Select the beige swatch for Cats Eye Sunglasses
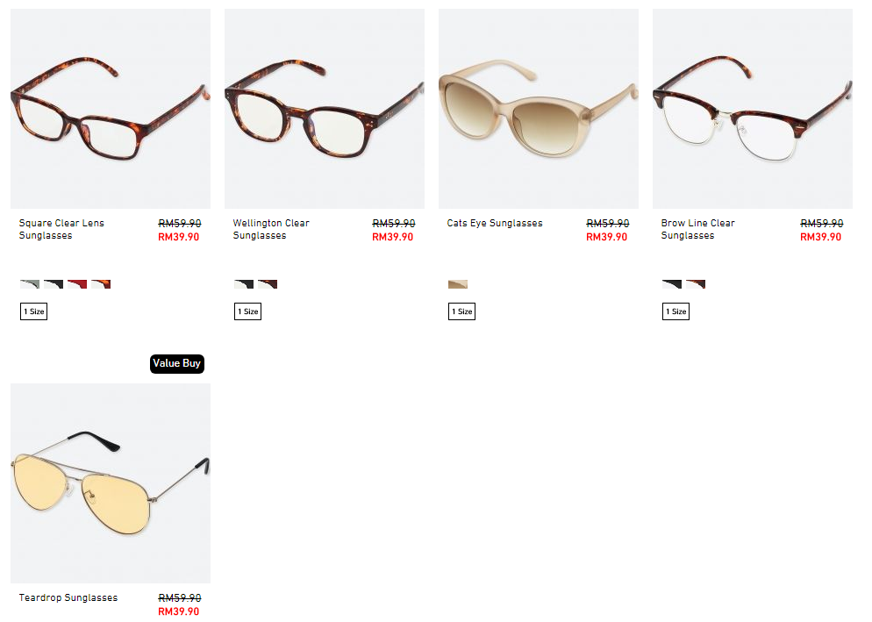872x622 pixels. pyautogui.click(x=458, y=284)
